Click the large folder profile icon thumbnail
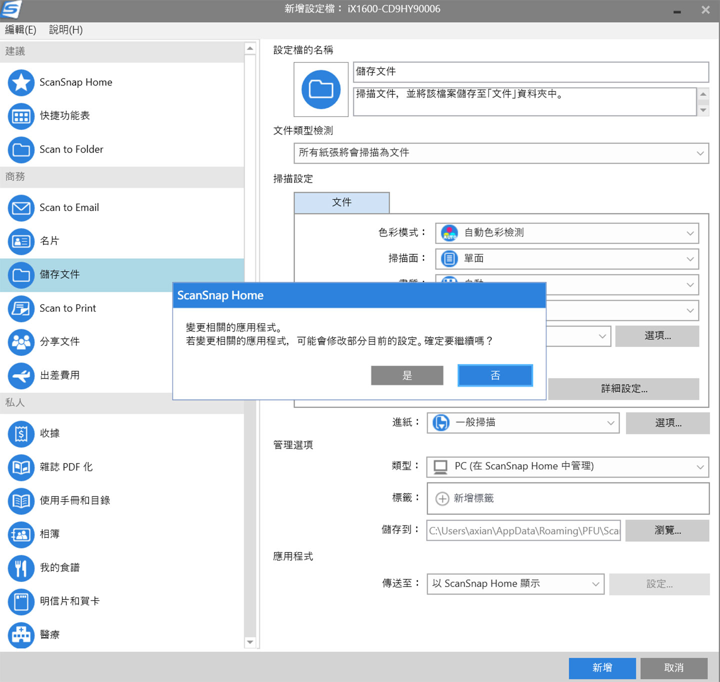720x682 pixels. 321,89
